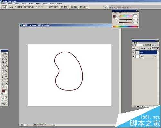Screen dimensions: 161x128
Task: Click the swap foreground/background colors icon
Action: (6, 90)
